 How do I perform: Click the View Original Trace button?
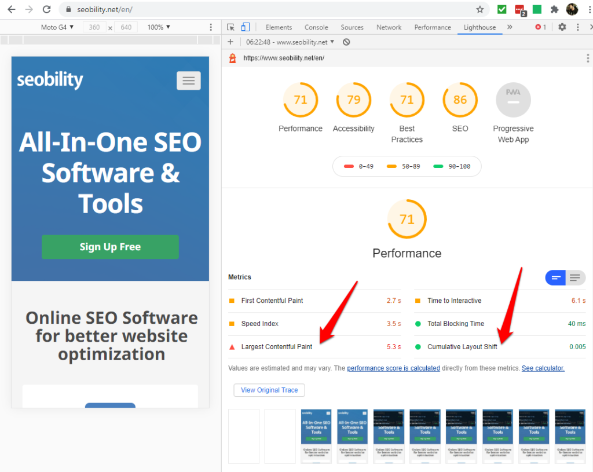[269, 390]
